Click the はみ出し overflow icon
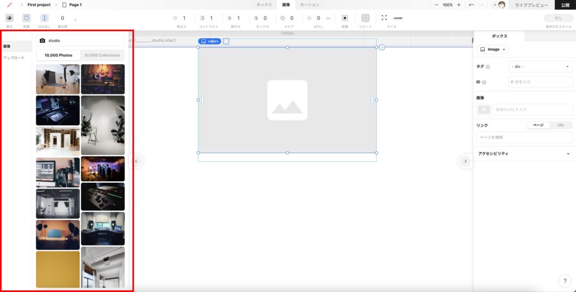The image size is (576, 292). pyautogui.click(x=44, y=18)
